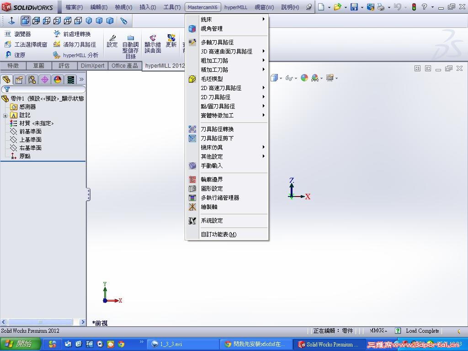
Task: Switch to ConfigurationManager panel tab
Action: (x=32, y=80)
